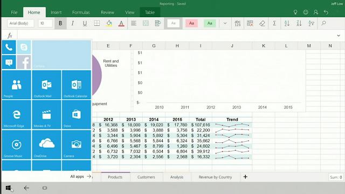Open Revenue by Country sheet tab
Viewport: 345px width, 194px height.
click(x=215, y=177)
